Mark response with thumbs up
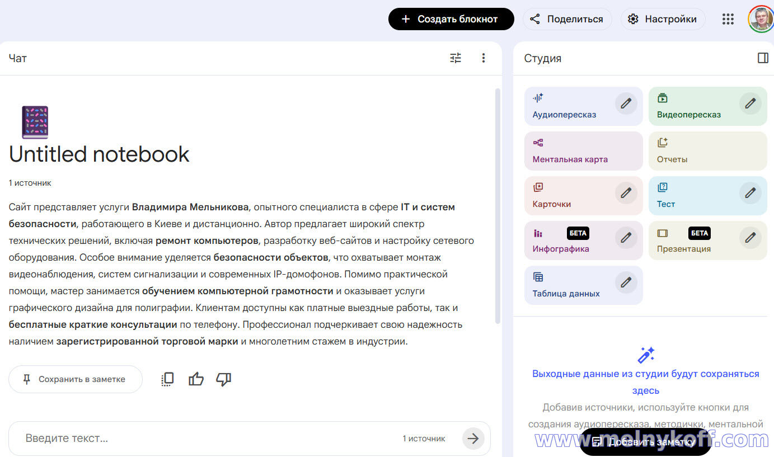 pyautogui.click(x=196, y=379)
